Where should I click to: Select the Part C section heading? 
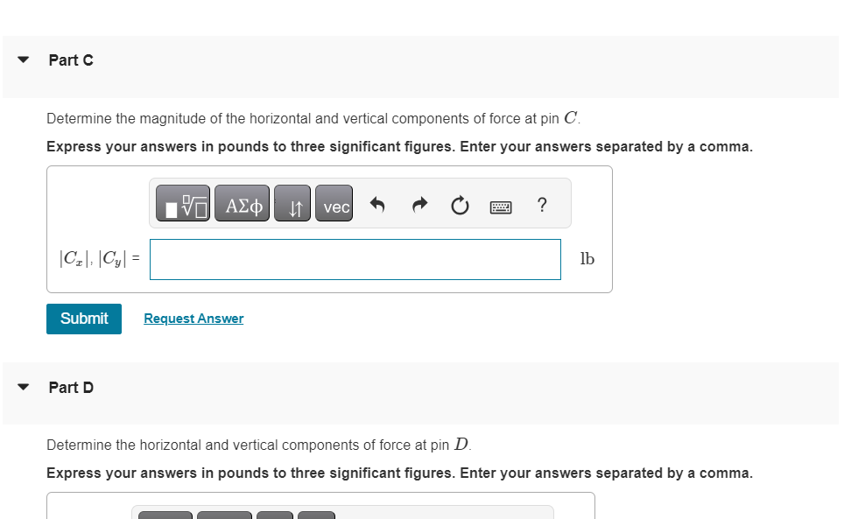(x=71, y=60)
